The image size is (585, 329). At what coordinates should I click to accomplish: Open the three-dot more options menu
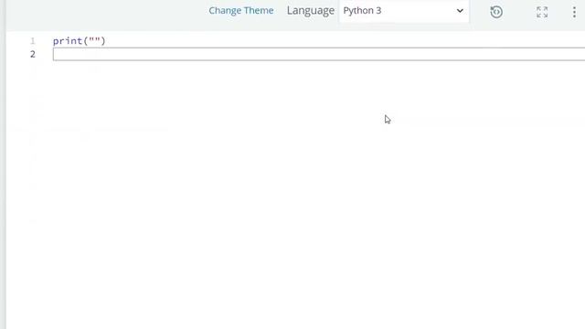point(574,12)
